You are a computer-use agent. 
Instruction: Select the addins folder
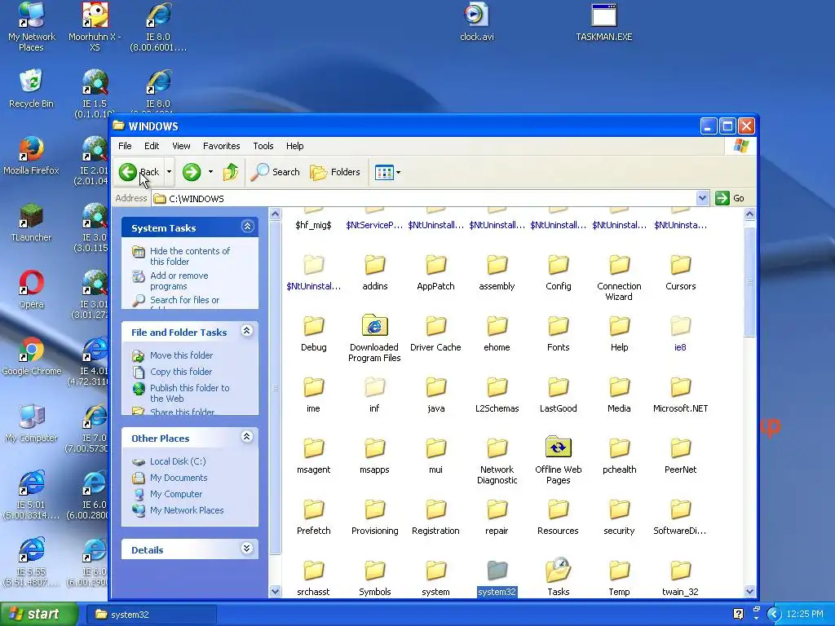374,273
